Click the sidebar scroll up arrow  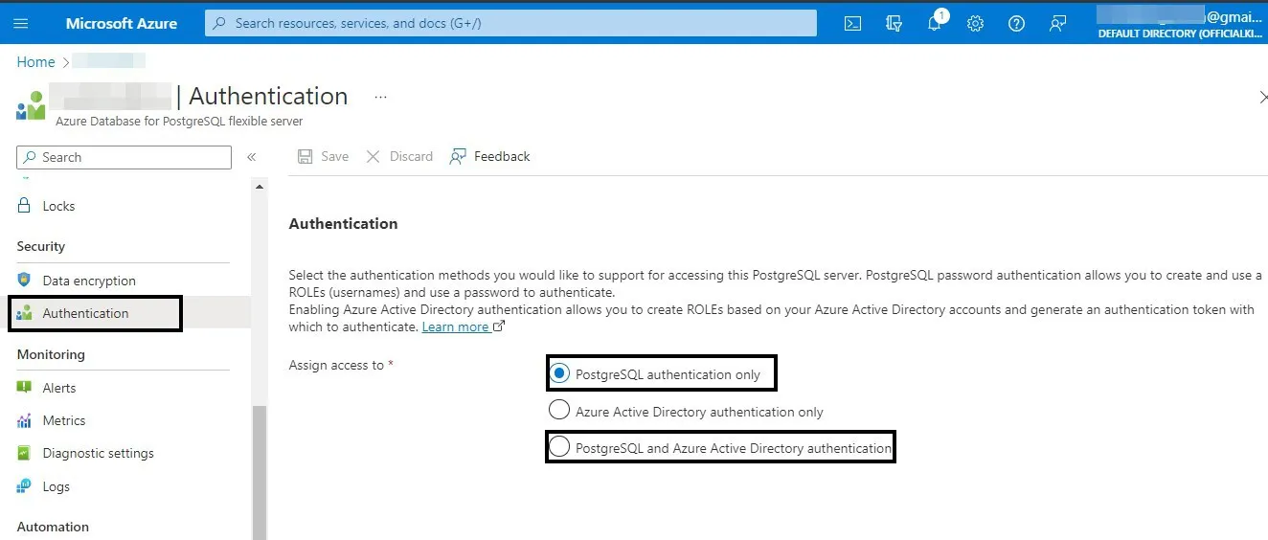pos(260,187)
